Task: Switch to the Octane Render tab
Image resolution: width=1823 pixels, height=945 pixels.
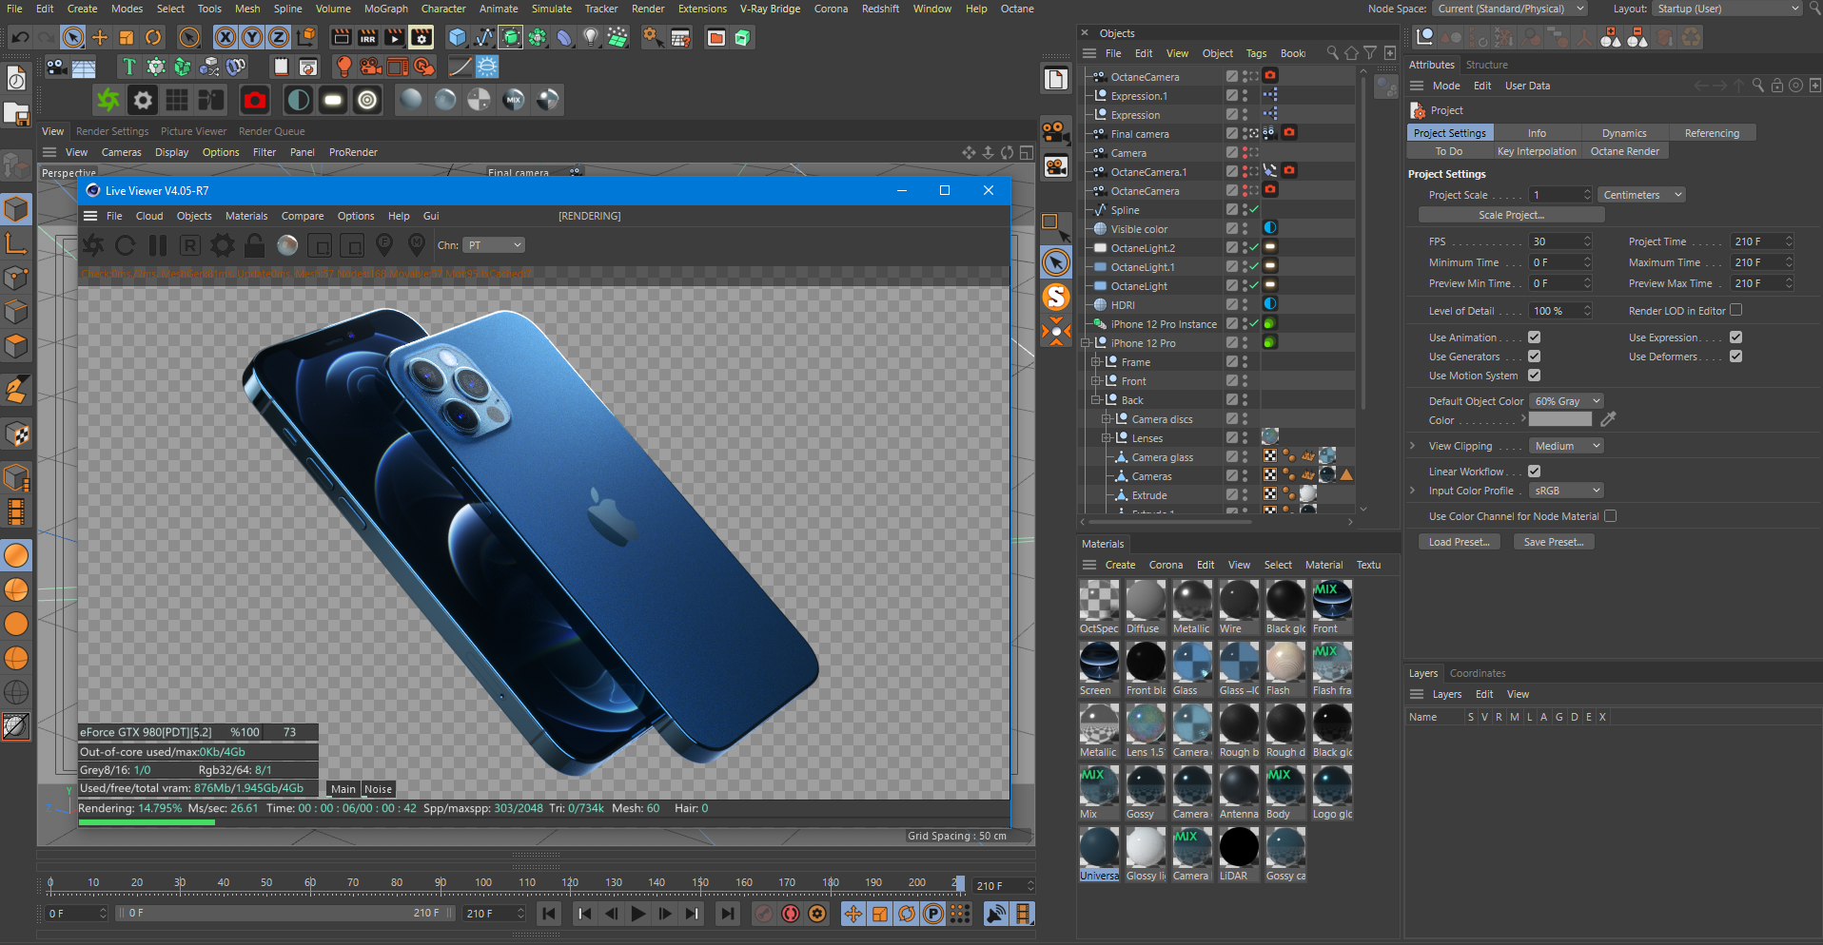Action: tap(1624, 151)
